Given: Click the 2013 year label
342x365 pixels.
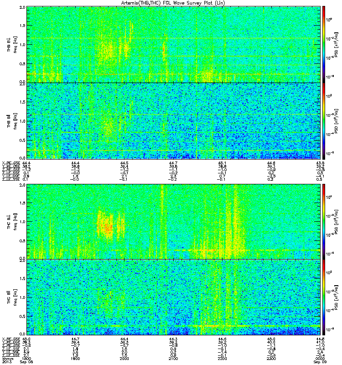Looking at the screenshot, I should click(6, 362).
